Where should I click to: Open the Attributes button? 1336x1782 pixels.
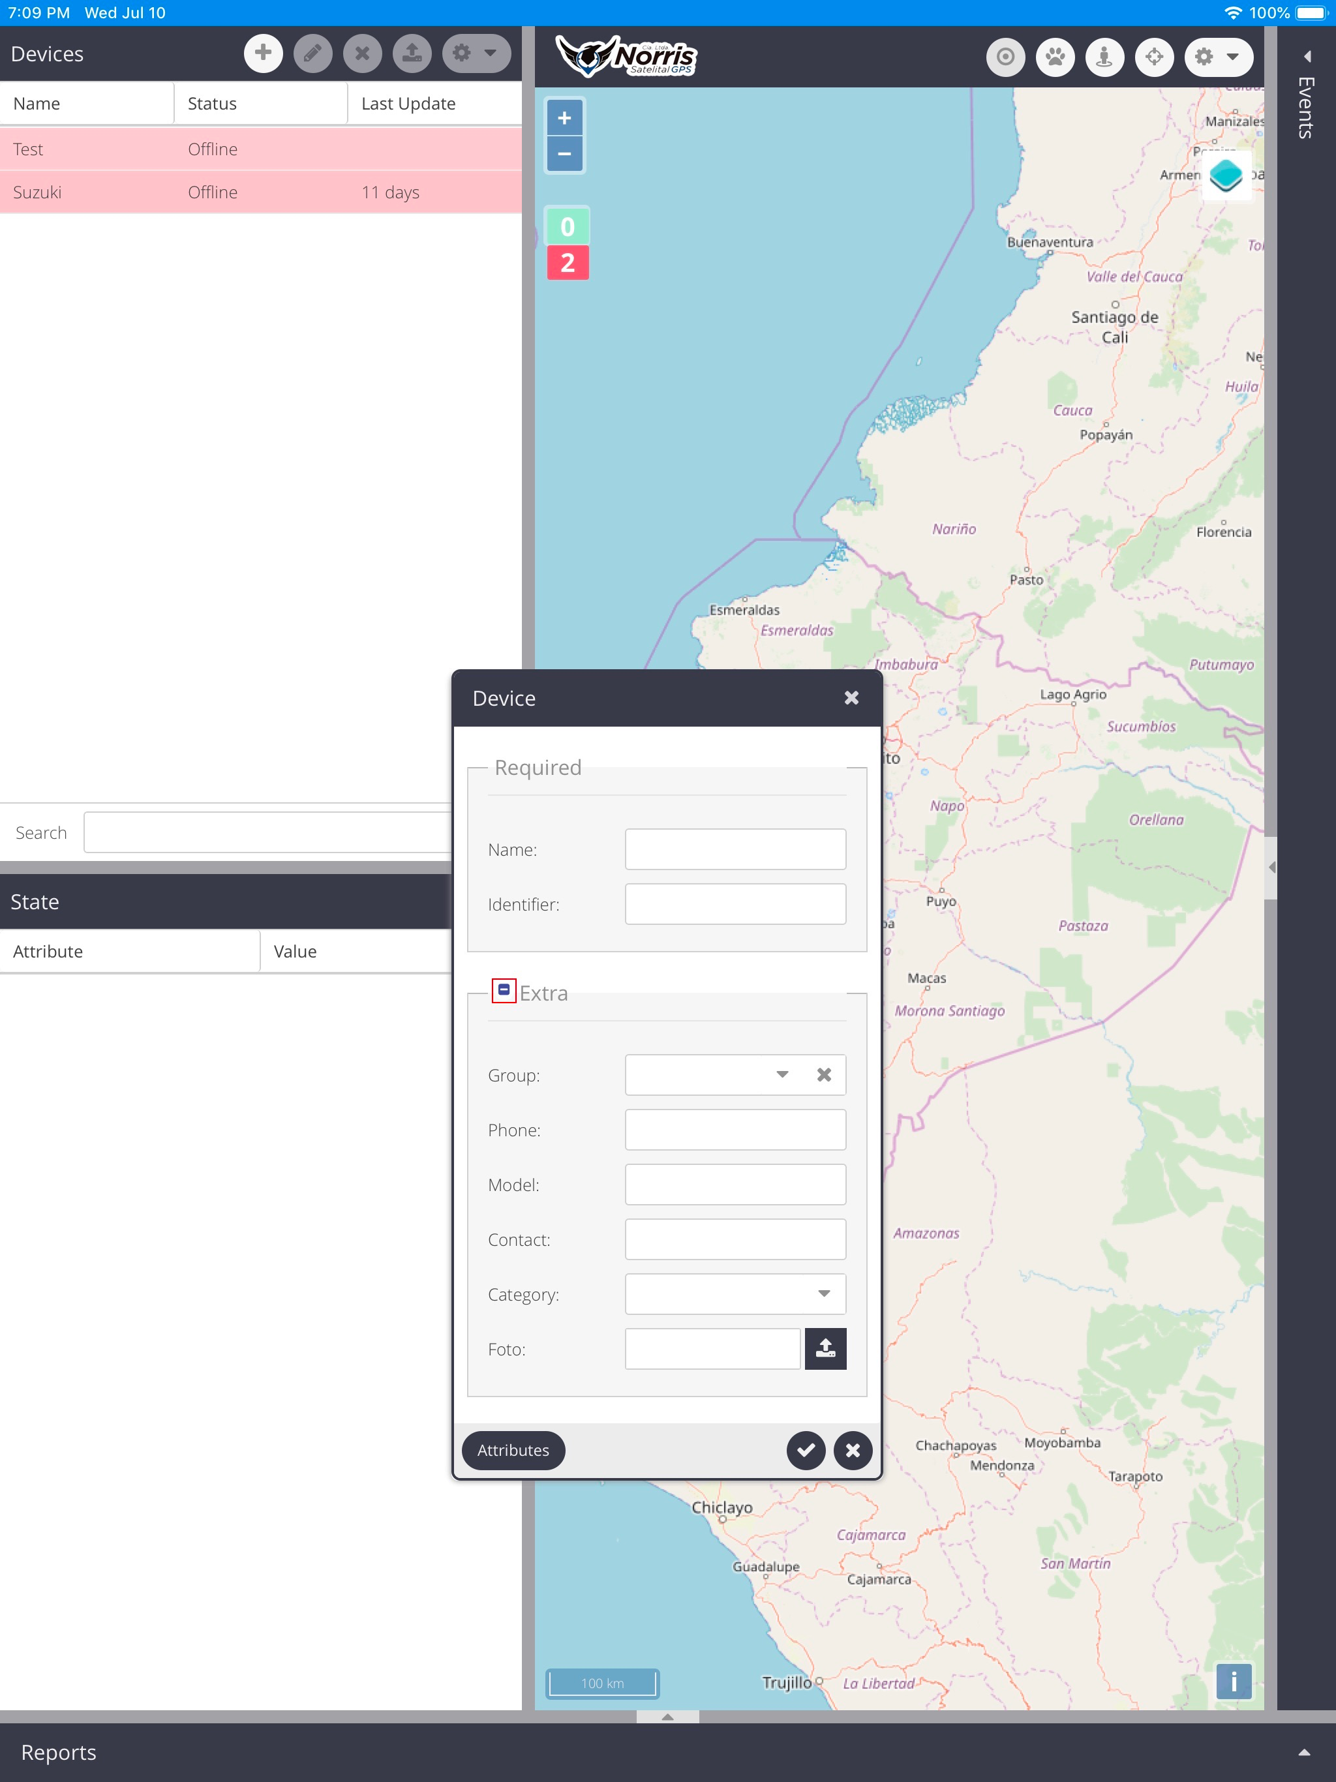[513, 1450]
